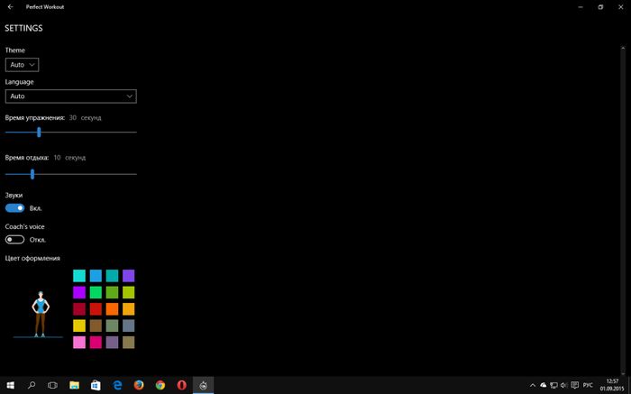
Task: Show hidden system tray icons
Action: click(533, 385)
